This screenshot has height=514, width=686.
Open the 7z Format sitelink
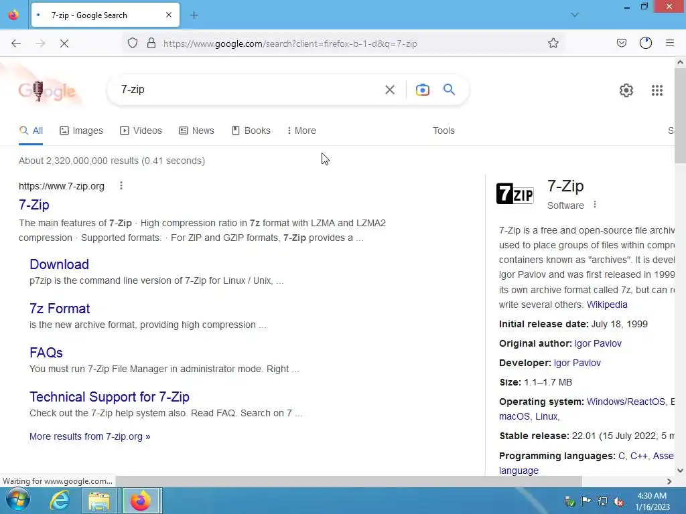pos(60,308)
